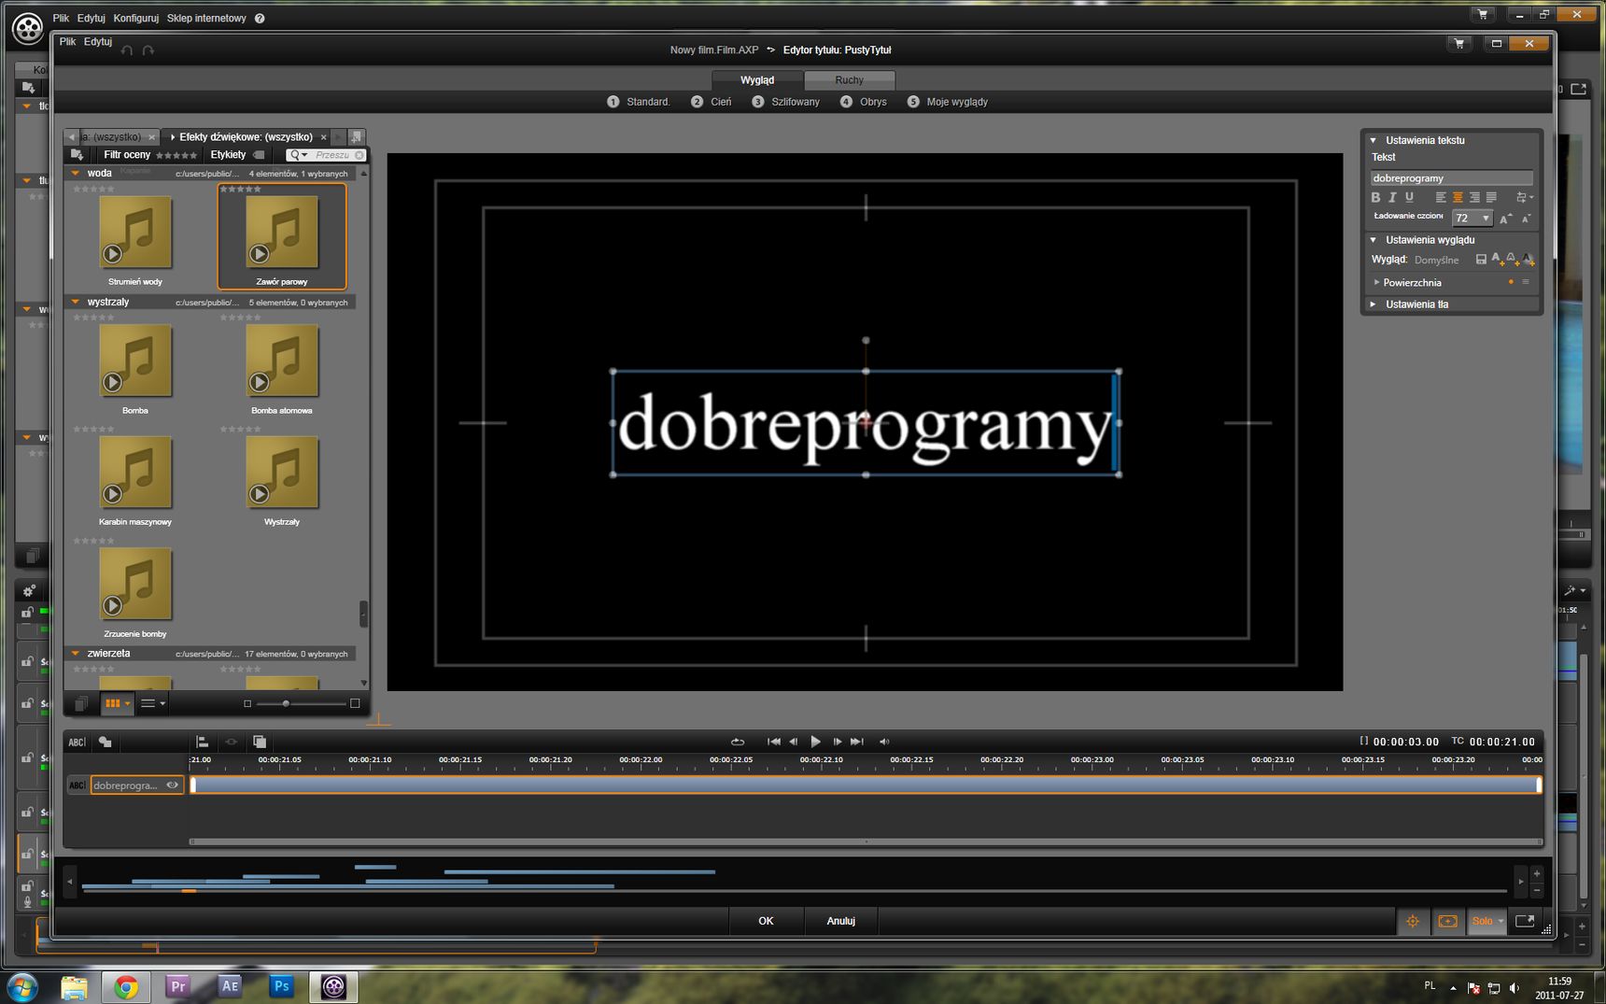The width and height of the screenshot is (1606, 1004).
Task: Open Edytuj menu in title editor
Action: 98,42
